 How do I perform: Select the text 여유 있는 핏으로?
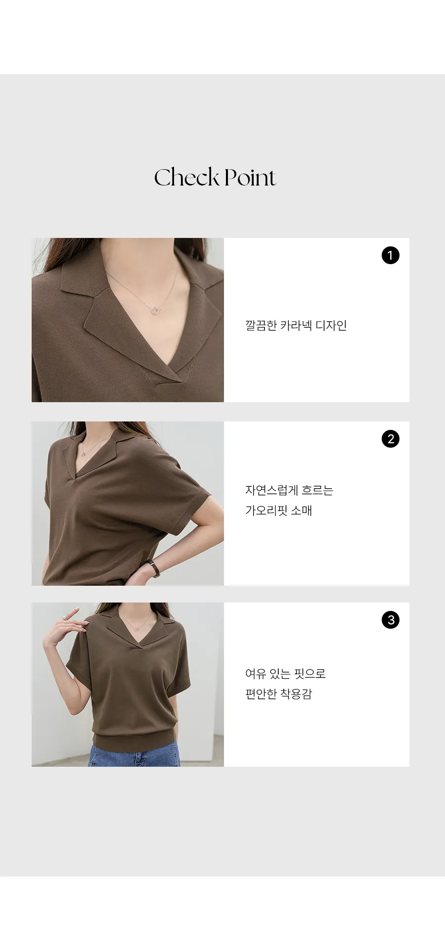[x=285, y=674]
